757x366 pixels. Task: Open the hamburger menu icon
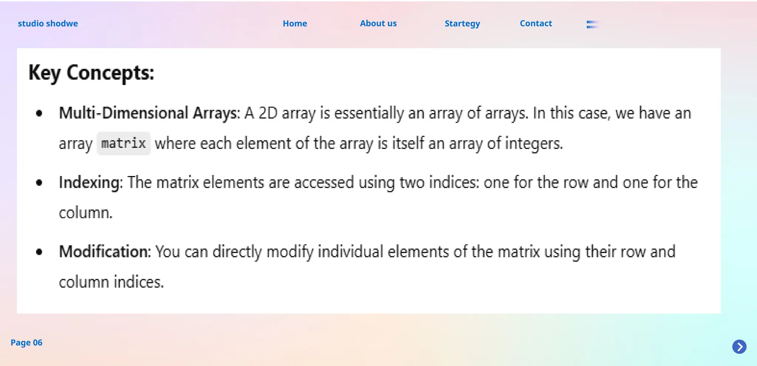(593, 24)
